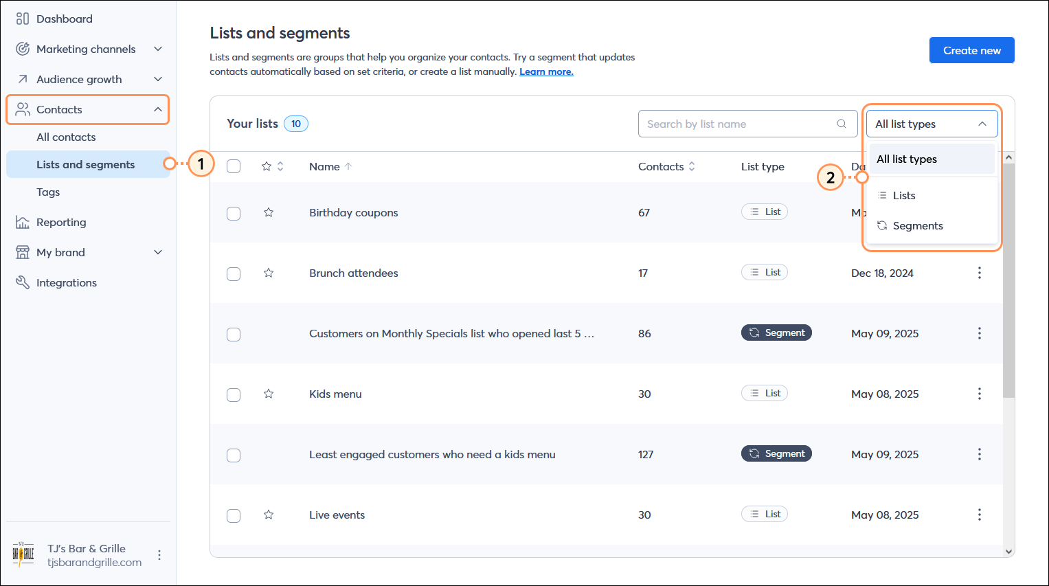Expand the My brand chevron
This screenshot has height=586, width=1049.
coord(158,252)
